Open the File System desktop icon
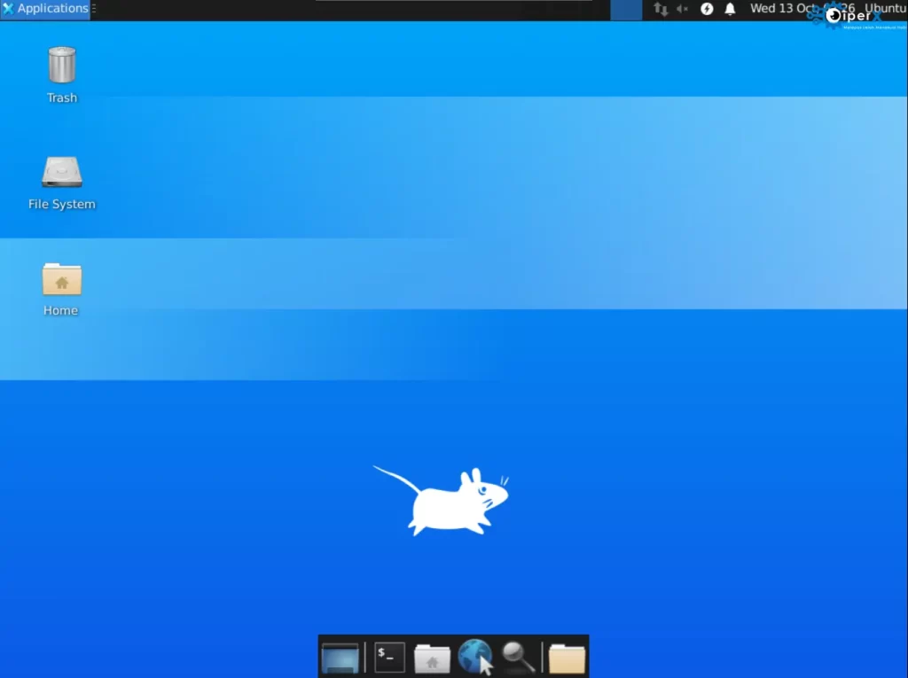The height and width of the screenshot is (678, 908). [61, 173]
